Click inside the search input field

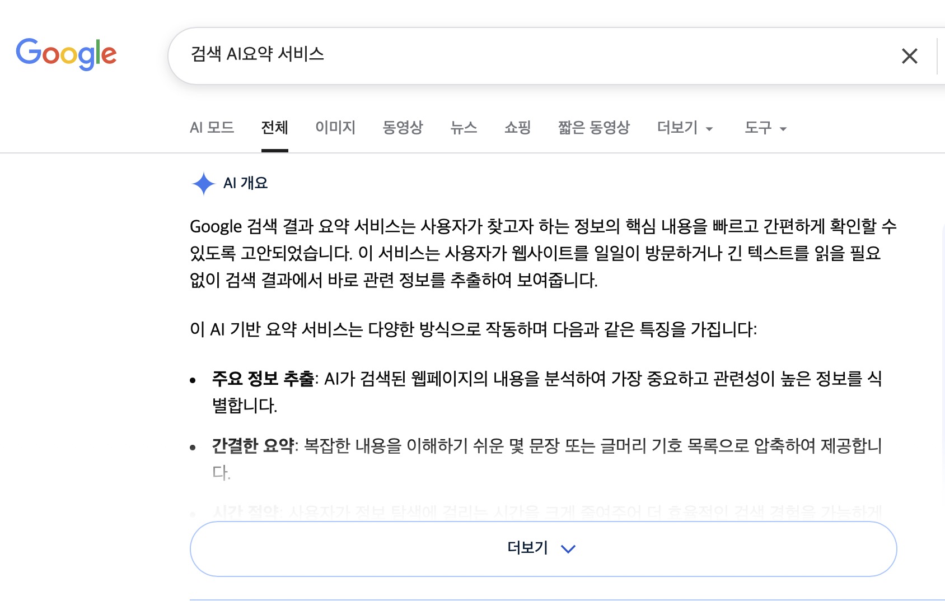(x=537, y=55)
